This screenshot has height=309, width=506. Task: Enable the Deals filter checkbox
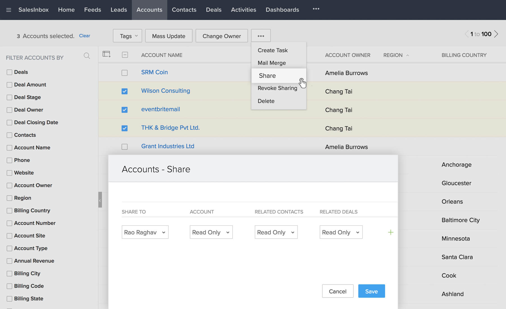click(x=9, y=72)
